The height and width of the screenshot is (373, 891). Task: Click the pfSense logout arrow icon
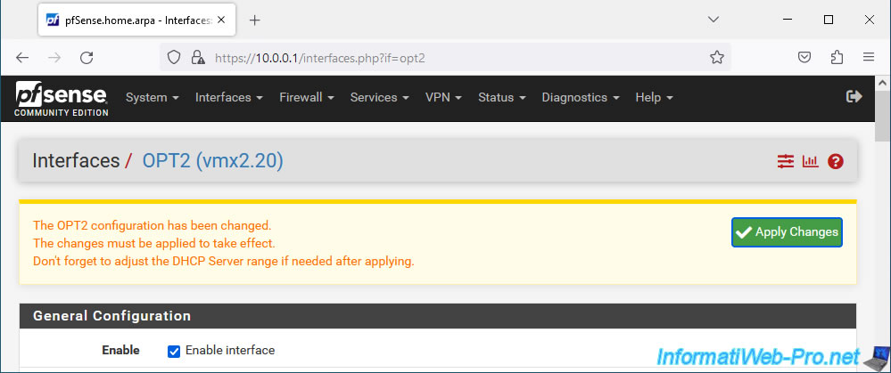point(854,96)
